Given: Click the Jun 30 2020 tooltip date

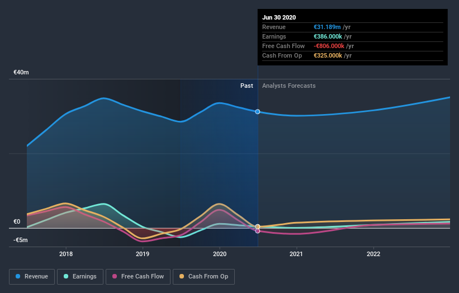Looking at the screenshot, I should (x=279, y=17).
